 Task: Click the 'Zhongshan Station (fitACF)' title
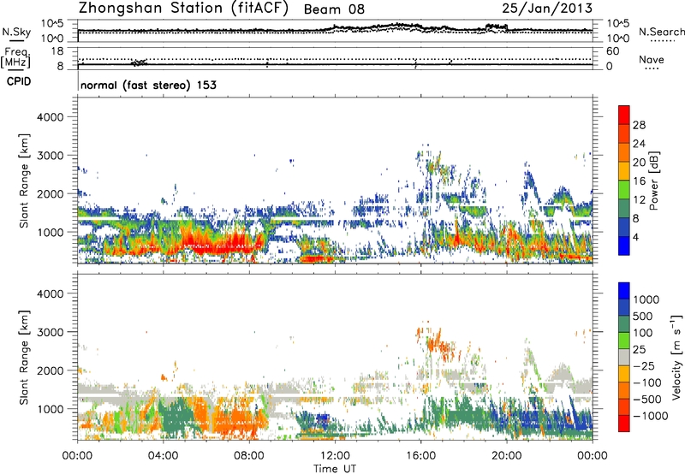183,9
